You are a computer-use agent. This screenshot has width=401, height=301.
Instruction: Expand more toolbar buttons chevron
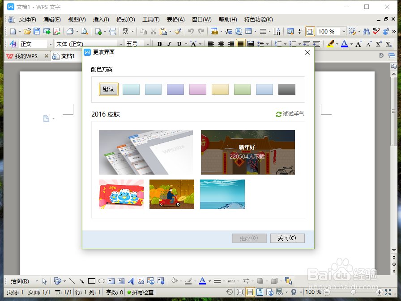(x=394, y=31)
